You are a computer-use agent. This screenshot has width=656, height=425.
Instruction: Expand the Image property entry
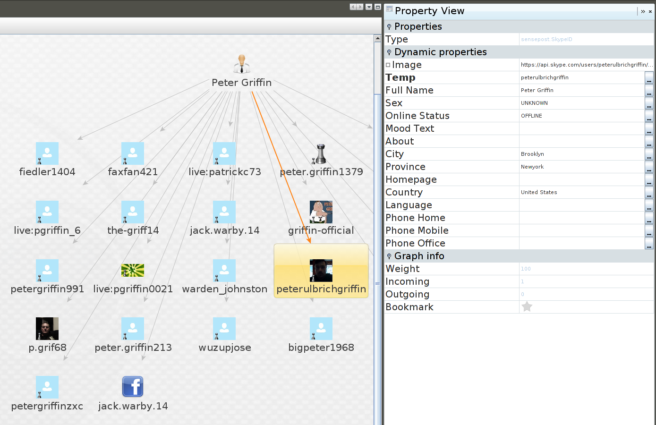[x=388, y=65]
